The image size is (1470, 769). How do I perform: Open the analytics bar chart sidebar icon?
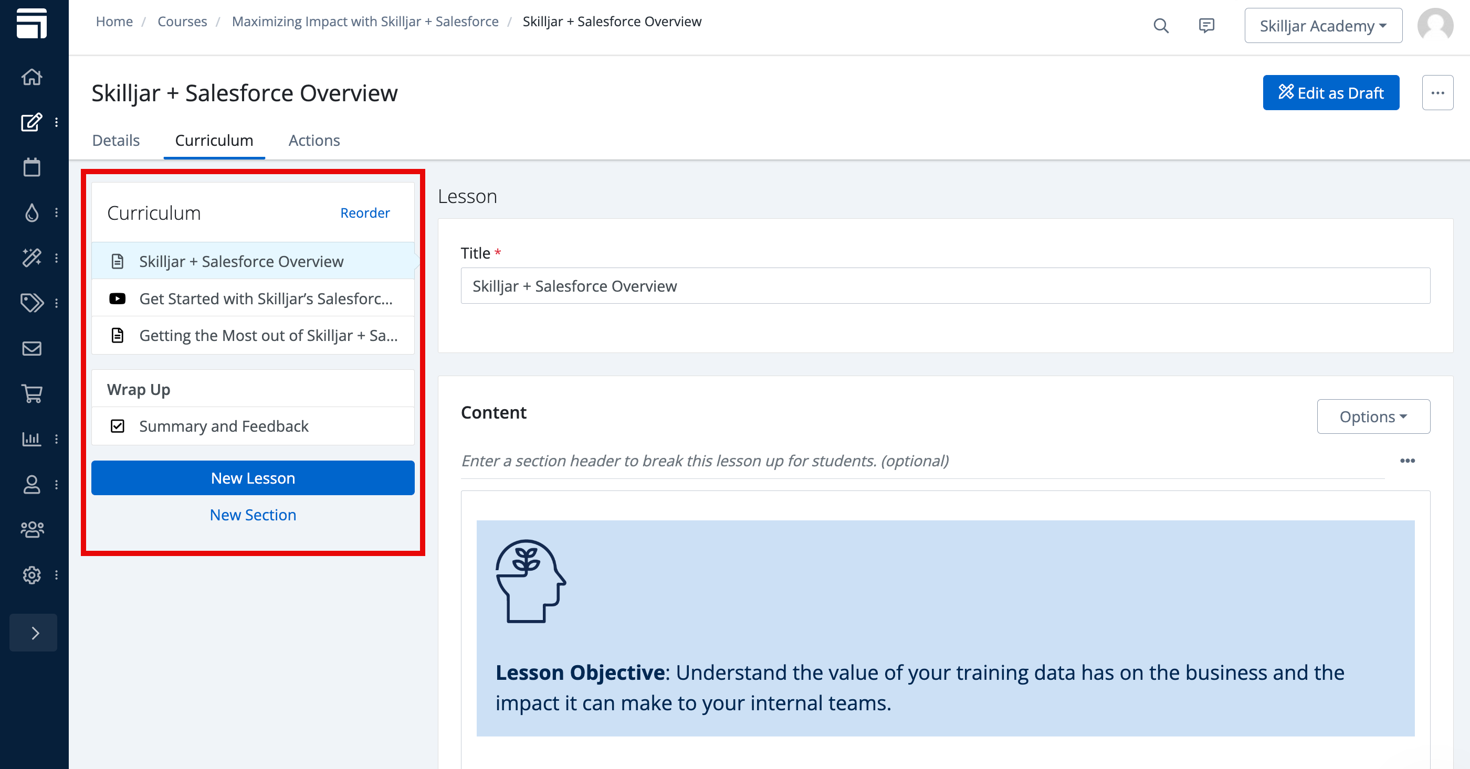32,439
